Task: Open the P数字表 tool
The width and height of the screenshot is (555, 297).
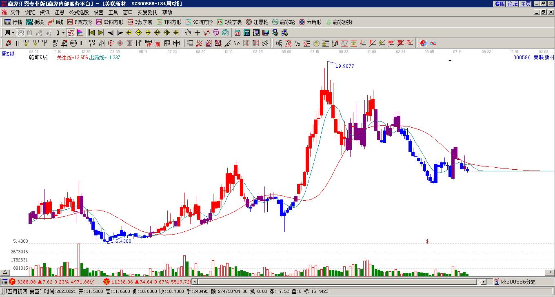Action: tap(140, 22)
